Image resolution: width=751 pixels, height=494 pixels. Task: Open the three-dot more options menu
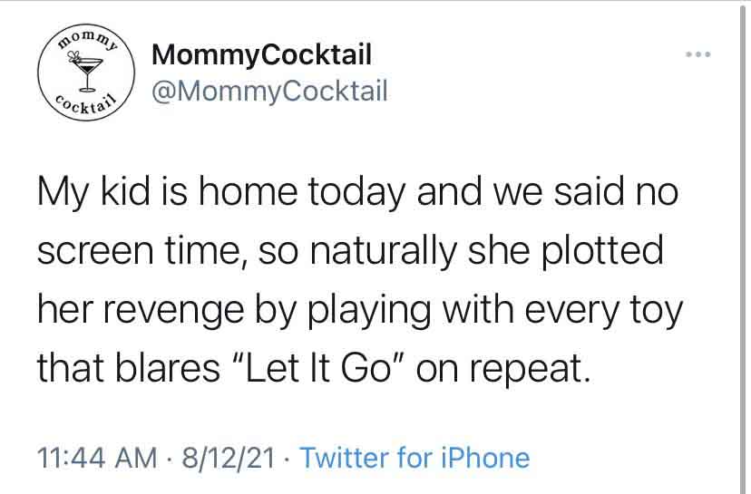coord(698,54)
